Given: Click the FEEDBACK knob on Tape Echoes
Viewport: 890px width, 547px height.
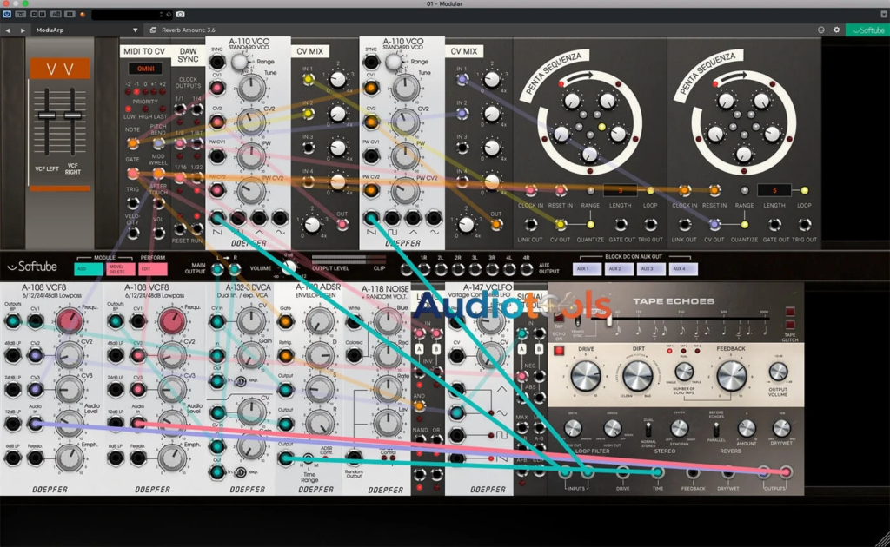Looking at the screenshot, I should [x=732, y=376].
